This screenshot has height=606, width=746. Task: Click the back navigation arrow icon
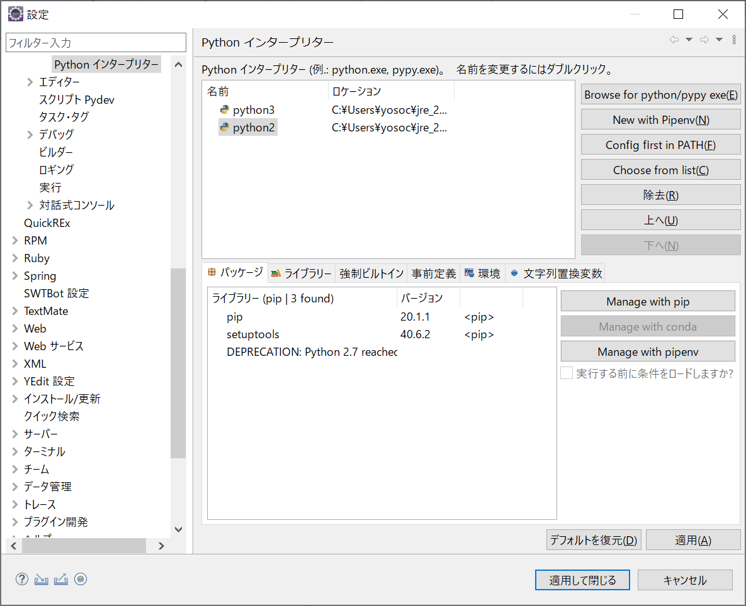(674, 40)
